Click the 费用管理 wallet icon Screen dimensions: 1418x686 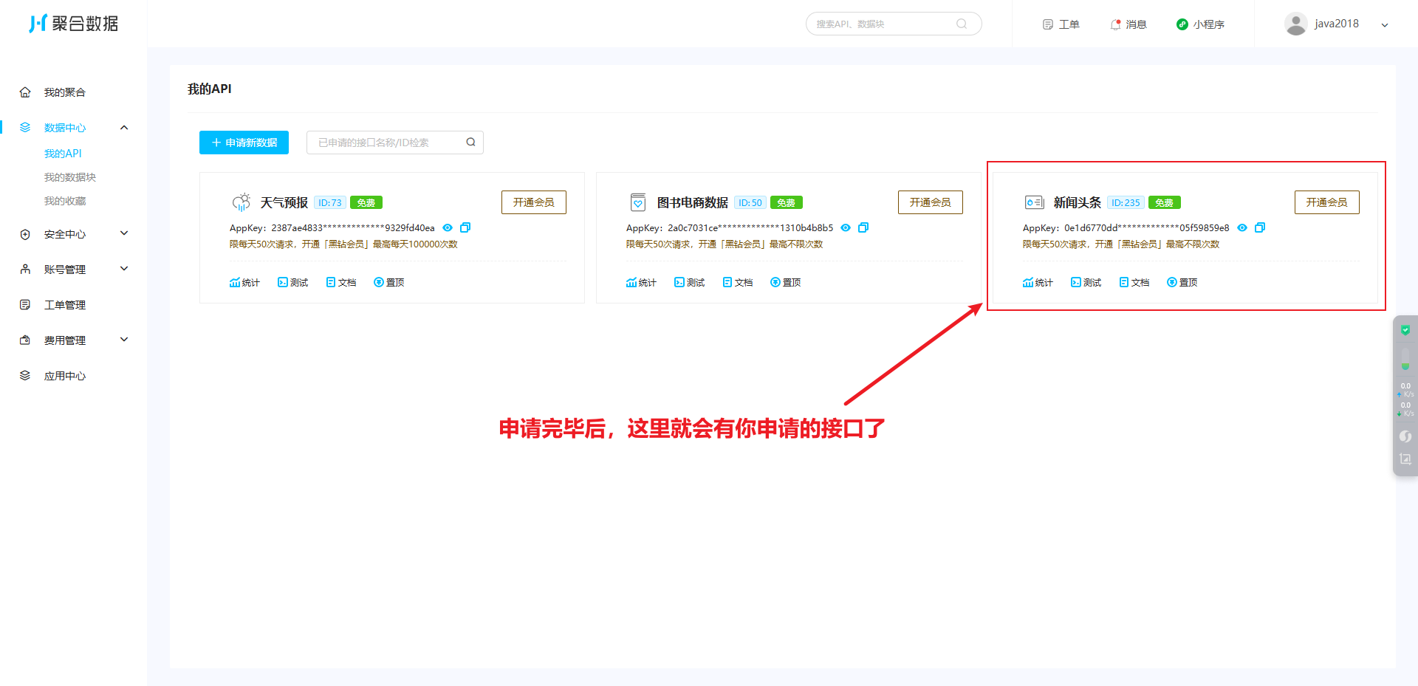(25, 340)
